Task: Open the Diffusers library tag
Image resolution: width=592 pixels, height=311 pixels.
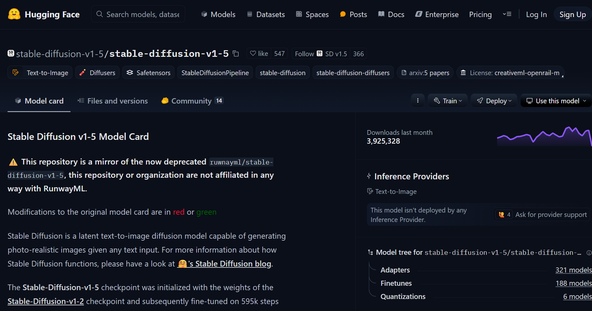Action: pos(97,73)
